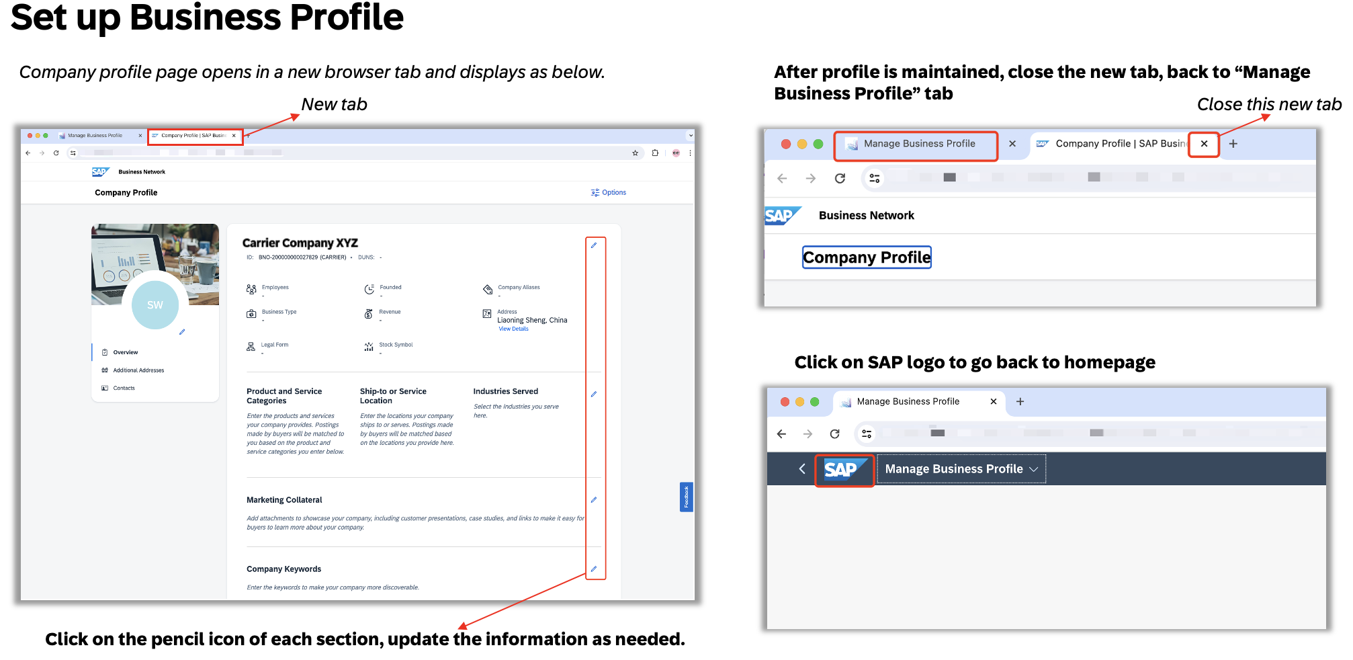Go forward in the top-right screenshot browser
Image resolution: width=1353 pixels, height=660 pixels.
(811, 178)
